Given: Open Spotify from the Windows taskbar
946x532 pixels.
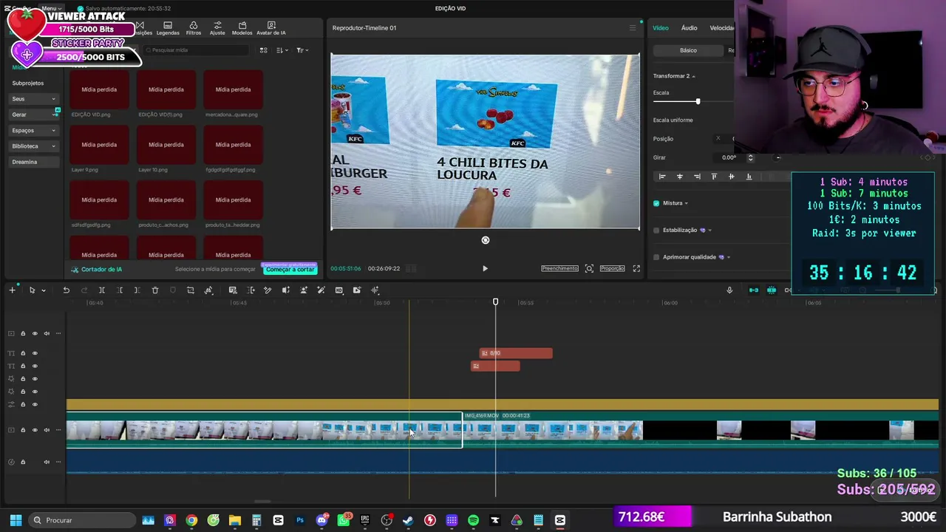Looking at the screenshot, I should 473,520.
